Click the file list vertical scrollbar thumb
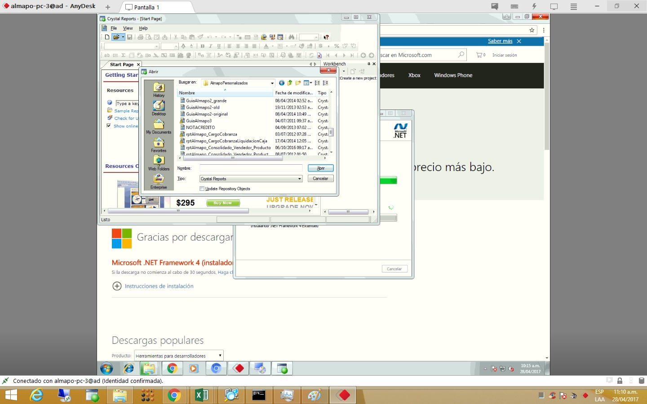 point(332,132)
